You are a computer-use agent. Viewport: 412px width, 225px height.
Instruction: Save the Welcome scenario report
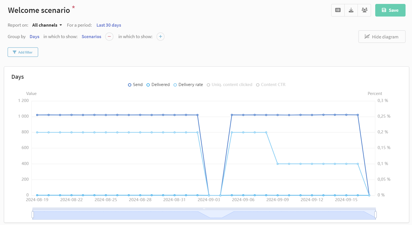coord(390,10)
